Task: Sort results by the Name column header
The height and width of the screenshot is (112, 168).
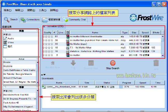Action: pyautogui.click(x=95, y=33)
